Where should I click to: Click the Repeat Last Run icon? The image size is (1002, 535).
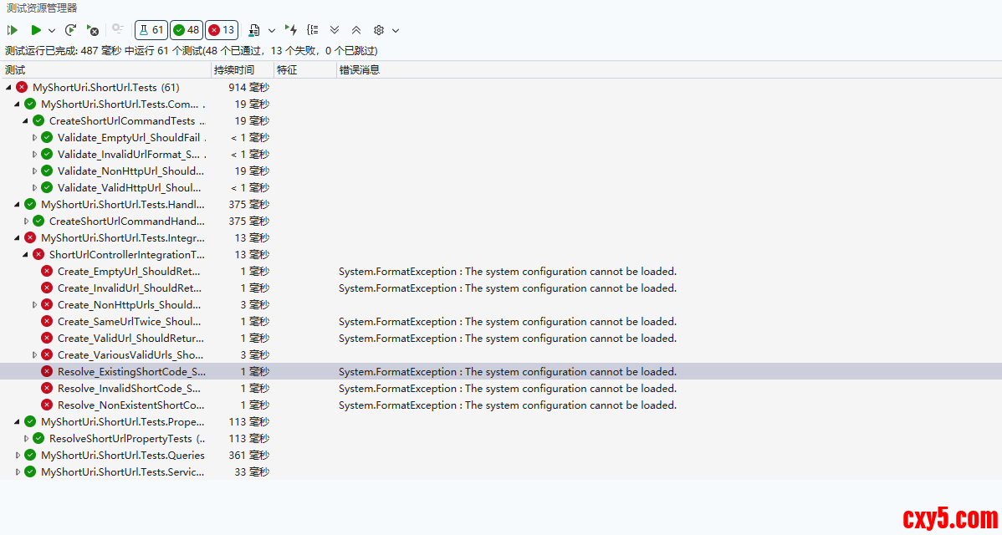point(71,30)
